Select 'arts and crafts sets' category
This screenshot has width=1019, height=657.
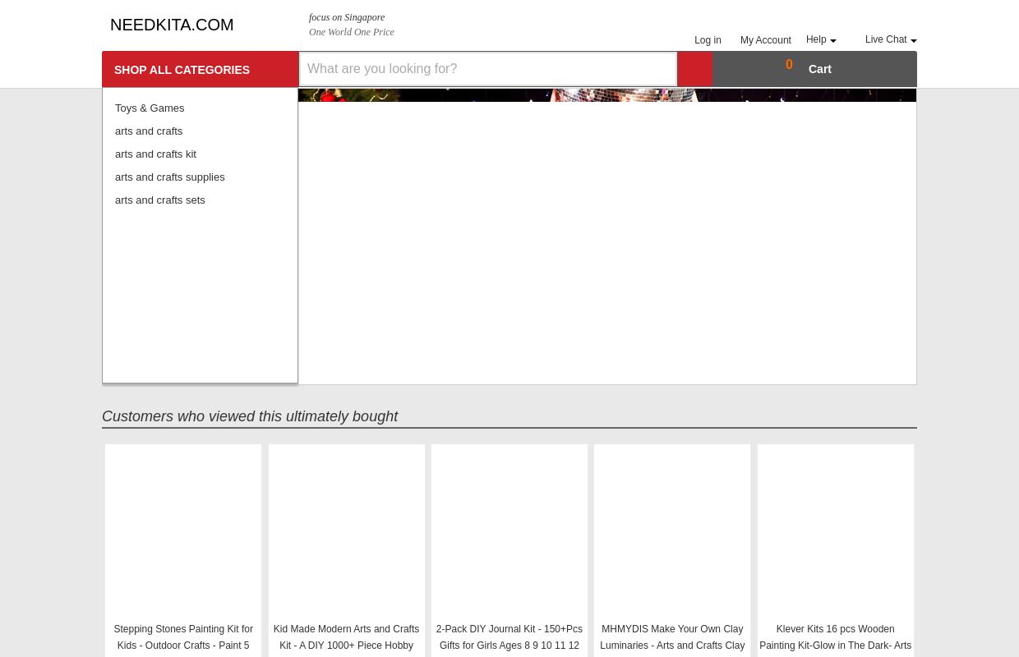tap(160, 200)
